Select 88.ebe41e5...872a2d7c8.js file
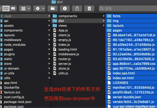The height and width of the screenshot is (108, 157). point(131,35)
